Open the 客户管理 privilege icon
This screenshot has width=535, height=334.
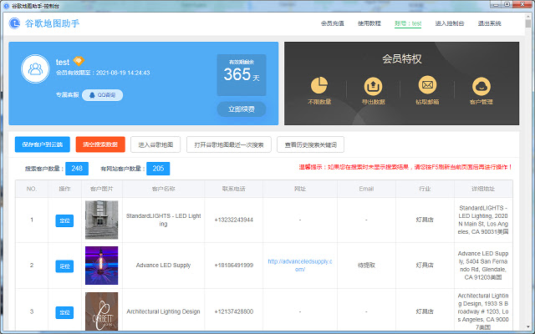tap(481, 86)
